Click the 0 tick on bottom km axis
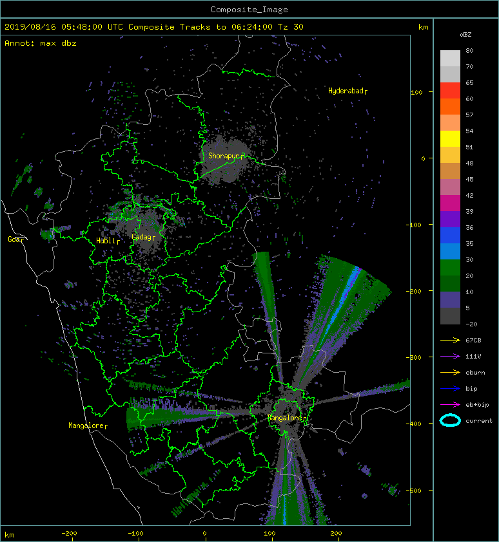Viewport: 499px width, 542px height. tap(204, 534)
